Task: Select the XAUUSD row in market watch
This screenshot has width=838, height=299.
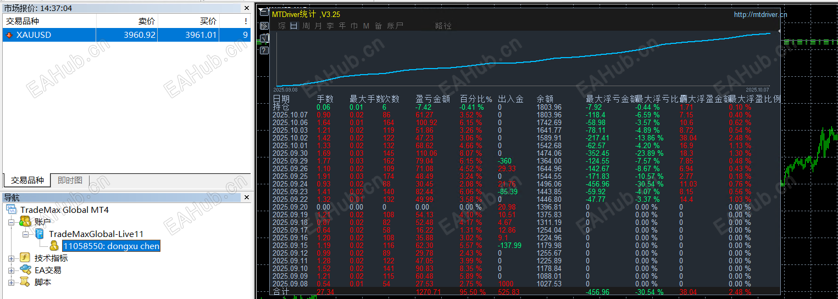Action: click(126, 35)
